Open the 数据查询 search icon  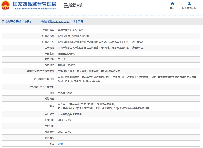66,6
